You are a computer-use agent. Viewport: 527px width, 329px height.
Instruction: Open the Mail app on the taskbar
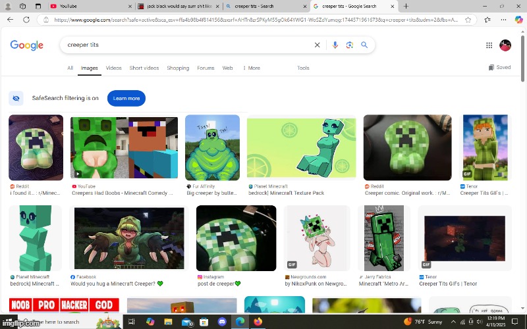pyautogui.click(x=187, y=322)
